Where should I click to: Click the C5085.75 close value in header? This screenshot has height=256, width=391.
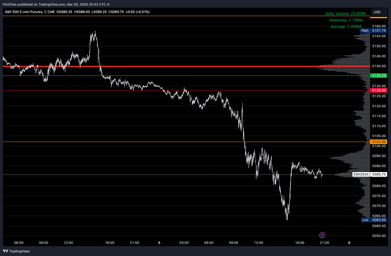coord(116,12)
